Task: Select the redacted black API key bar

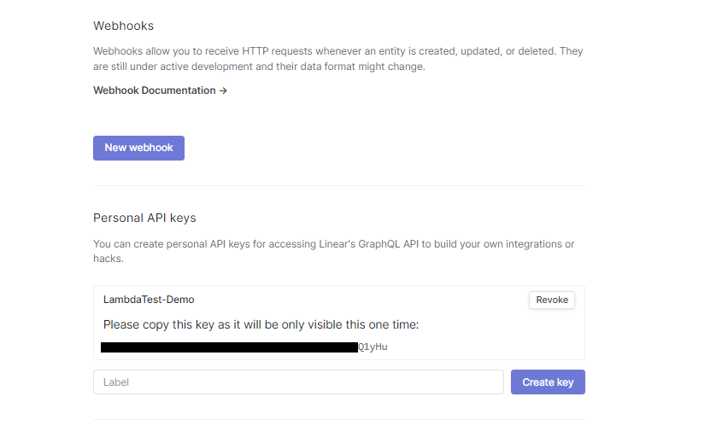Action: point(229,347)
